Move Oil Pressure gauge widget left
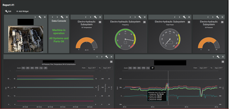Screen dimensions: 229x109 pos(208,17)
